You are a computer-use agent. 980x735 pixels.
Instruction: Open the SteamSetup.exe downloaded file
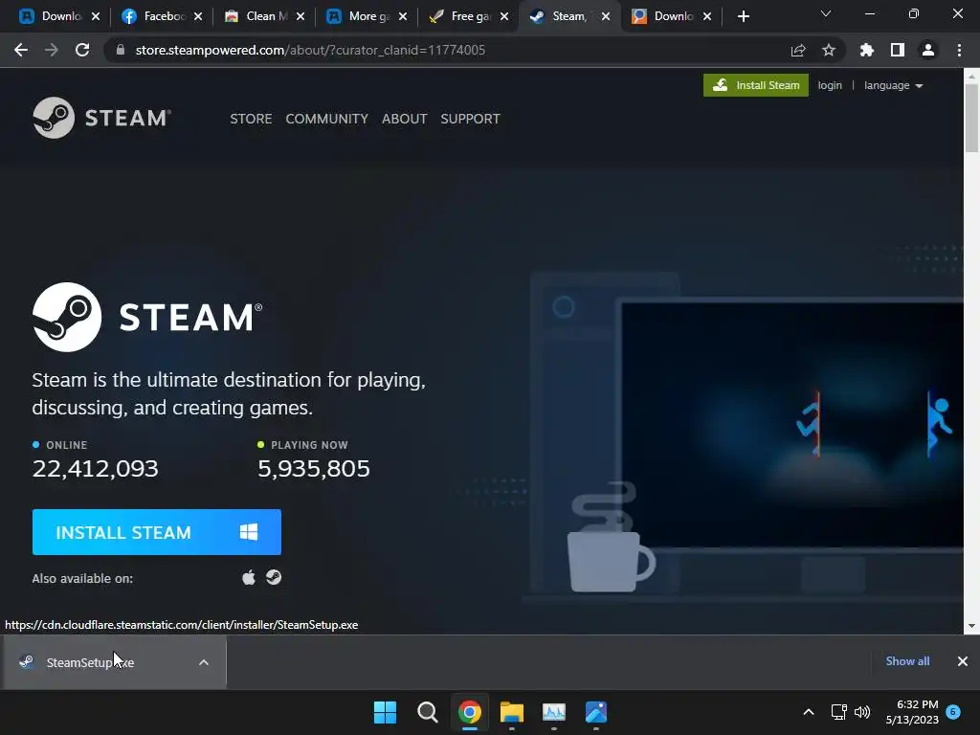click(x=90, y=662)
